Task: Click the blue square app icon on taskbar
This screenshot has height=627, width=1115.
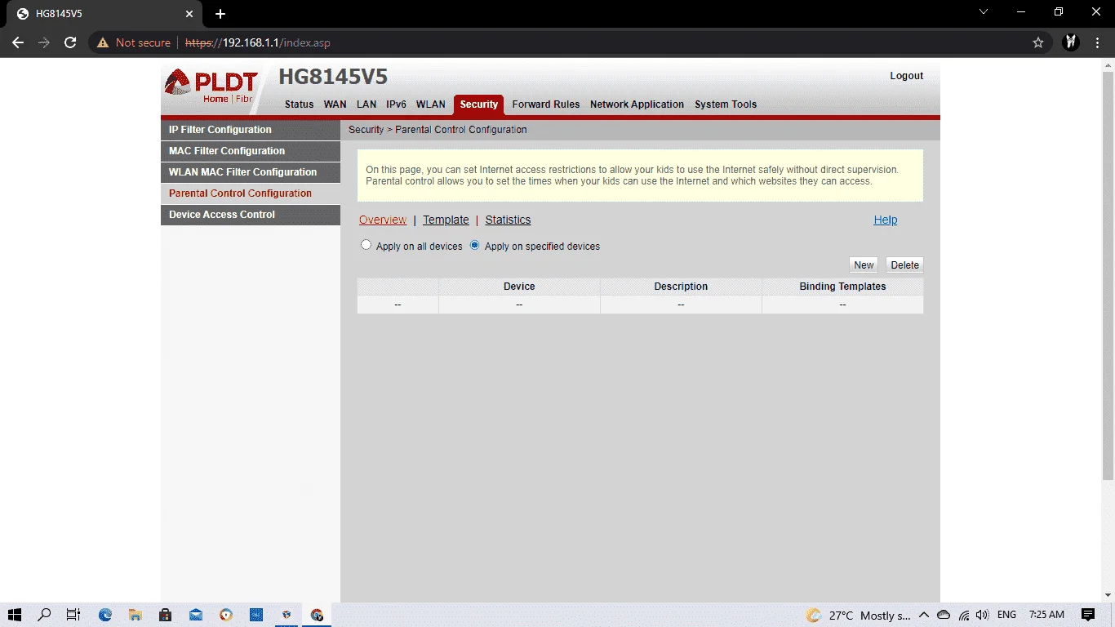Action: point(256,615)
